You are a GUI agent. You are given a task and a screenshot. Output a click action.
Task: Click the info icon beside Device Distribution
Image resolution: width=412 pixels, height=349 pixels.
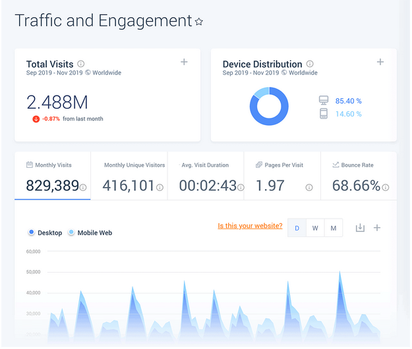pyautogui.click(x=310, y=64)
